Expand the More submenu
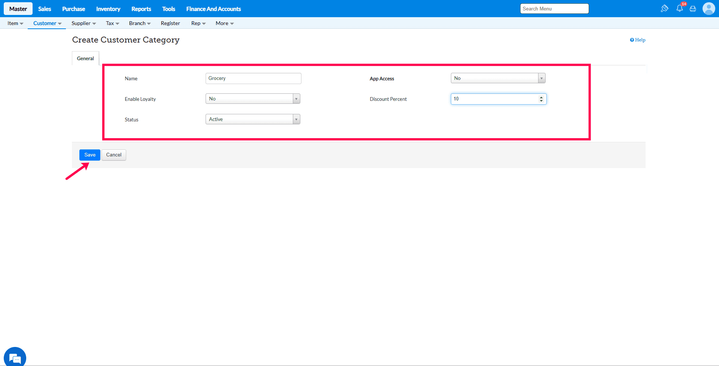Viewport: 719px width, 366px height. point(225,23)
